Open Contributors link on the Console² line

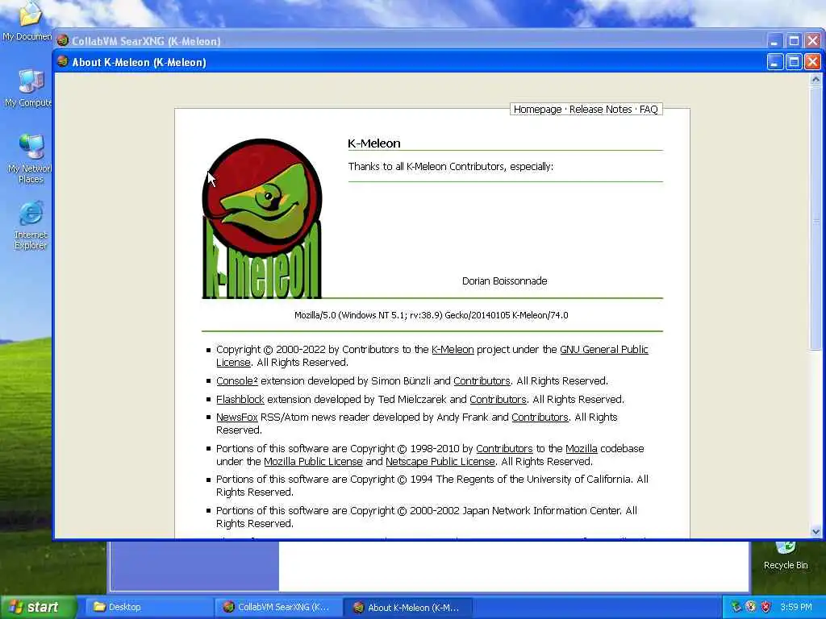pyautogui.click(x=482, y=381)
